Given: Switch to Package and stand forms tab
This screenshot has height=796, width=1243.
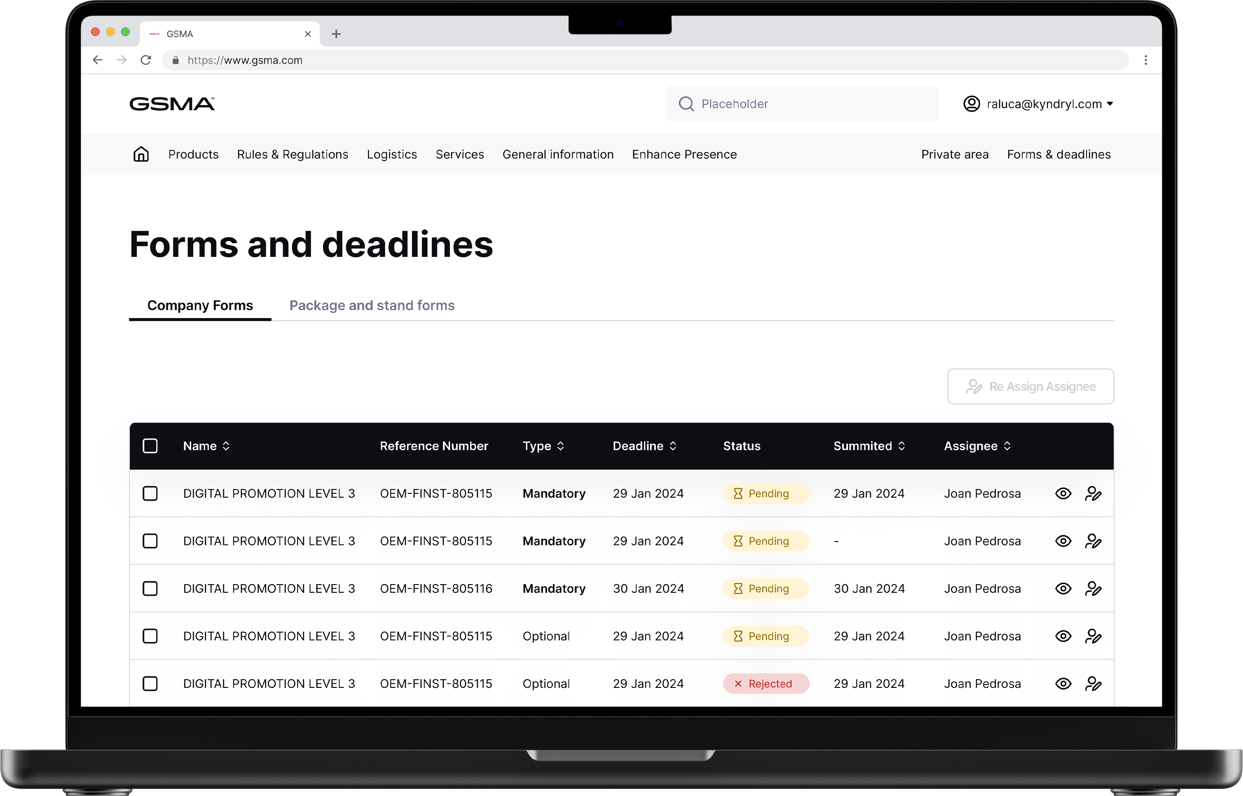Looking at the screenshot, I should [x=372, y=305].
